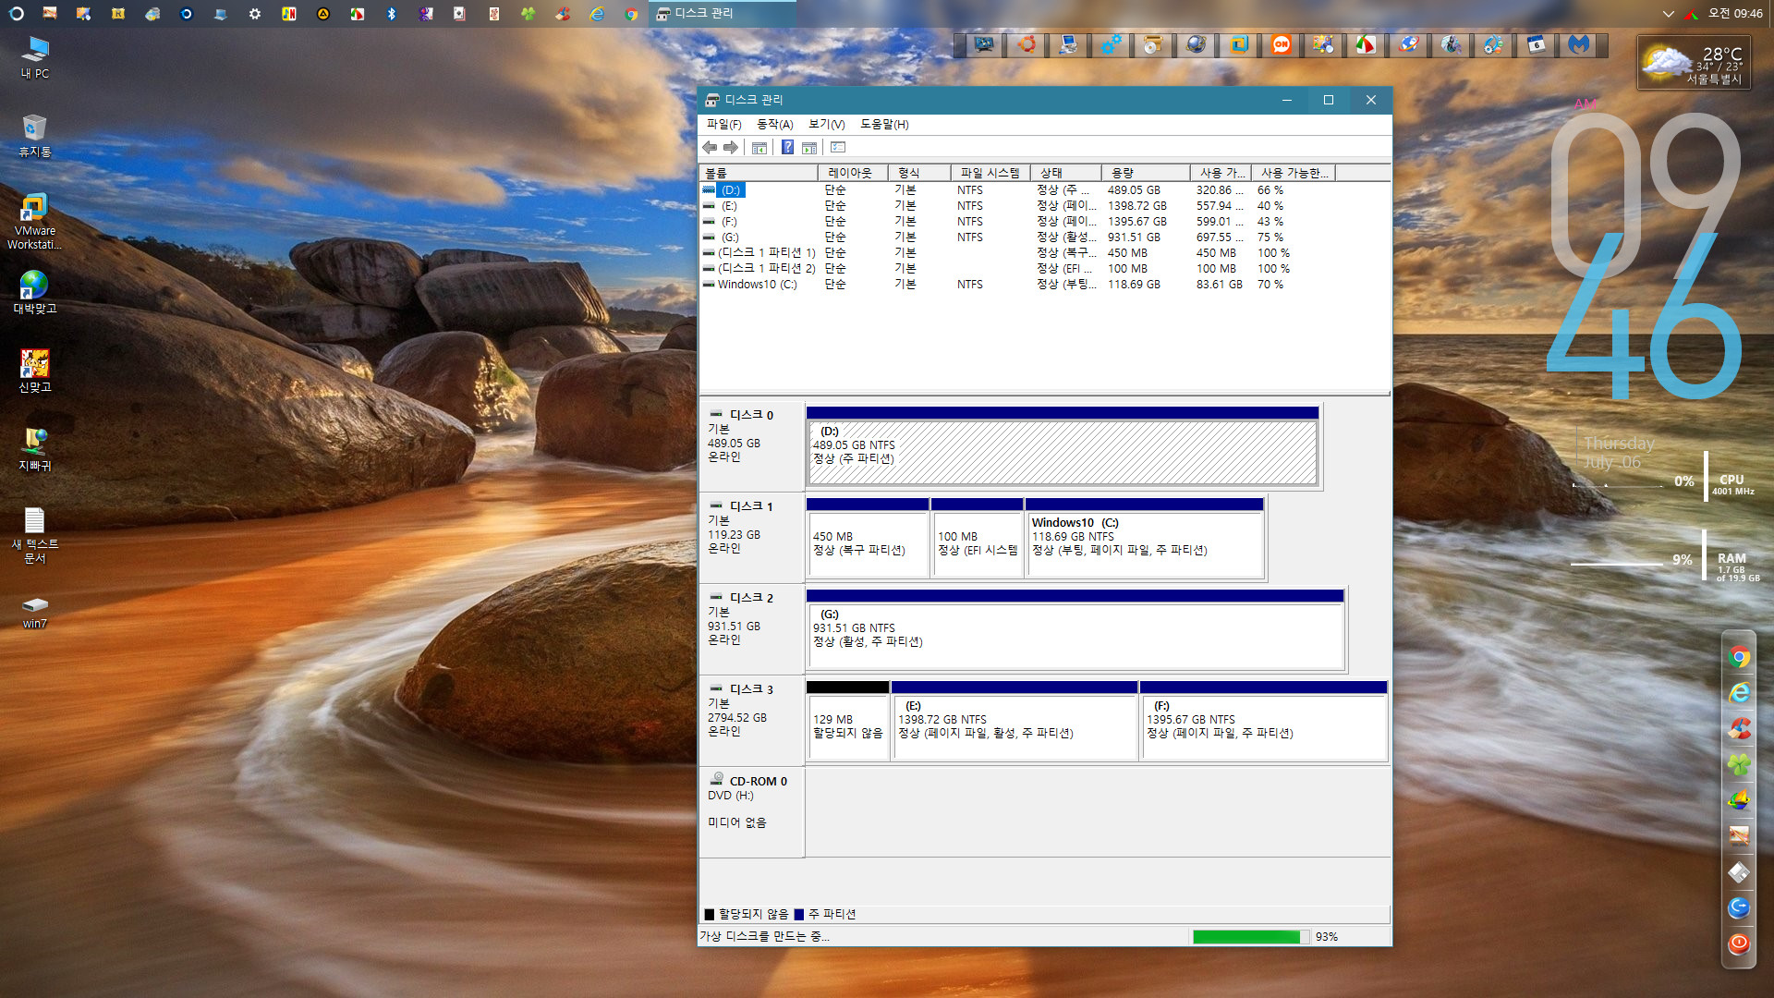
Task: Sort by the 파일 시스템 column header
Action: 990,173
